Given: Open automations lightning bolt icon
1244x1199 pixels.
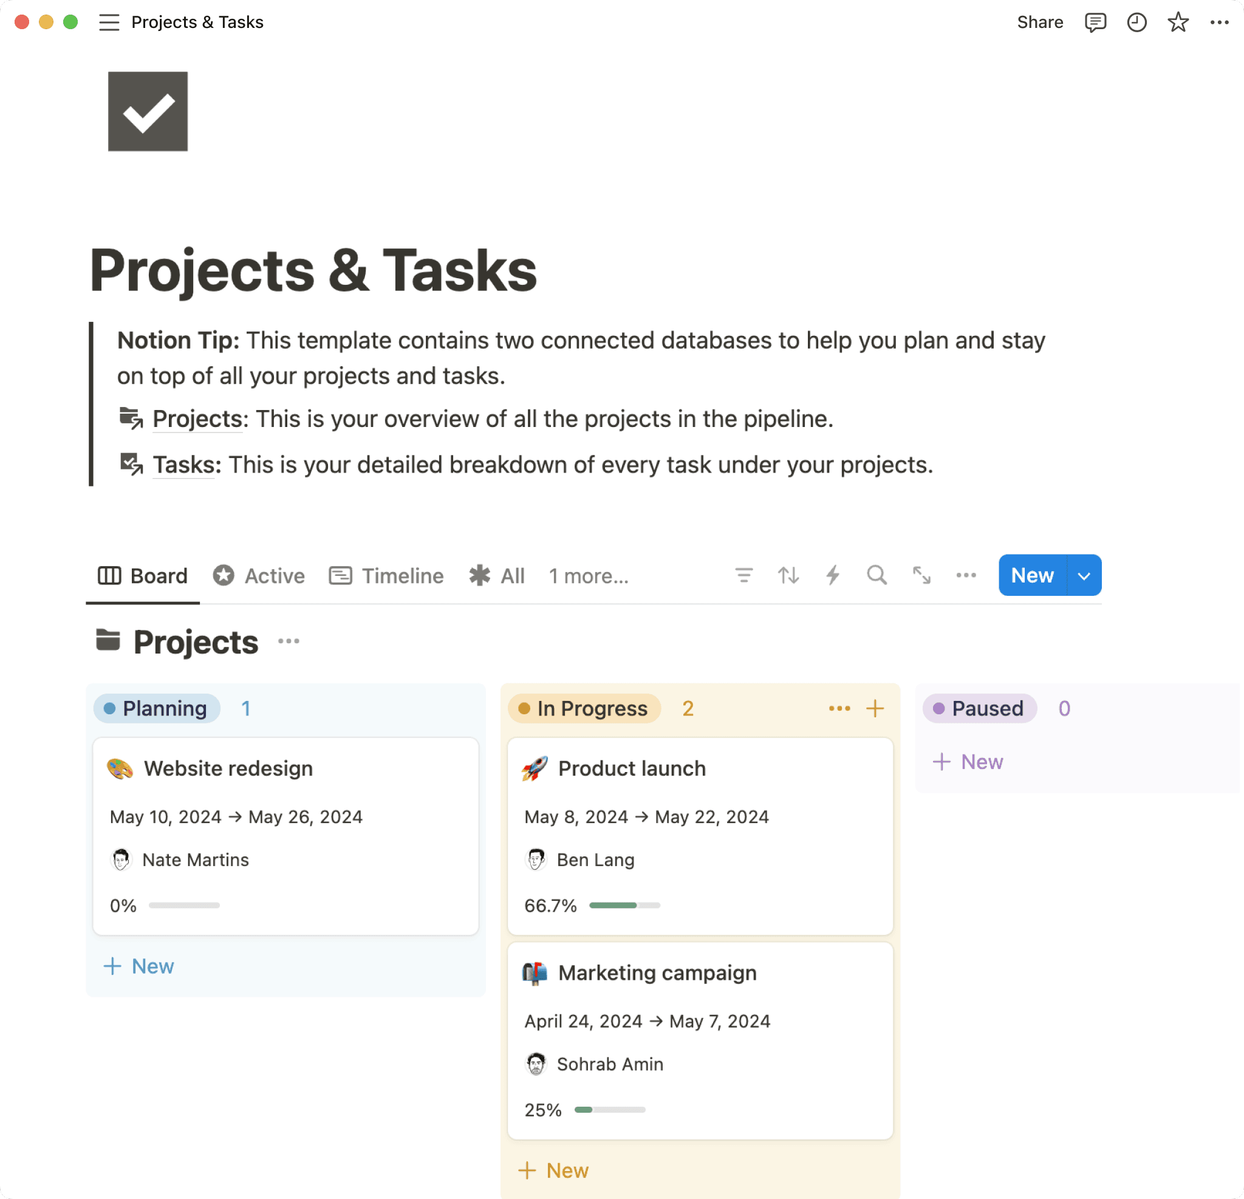Looking at the screenshot, I should click(x=833, y=576).
